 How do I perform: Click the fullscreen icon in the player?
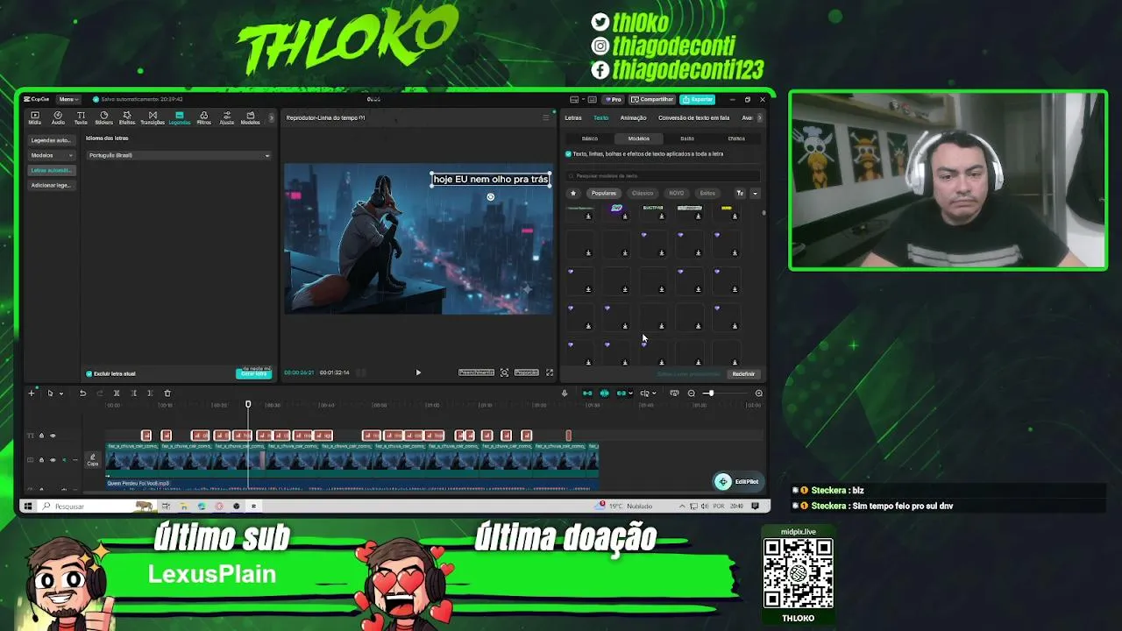pyautogui.click(x=550, y=372)
